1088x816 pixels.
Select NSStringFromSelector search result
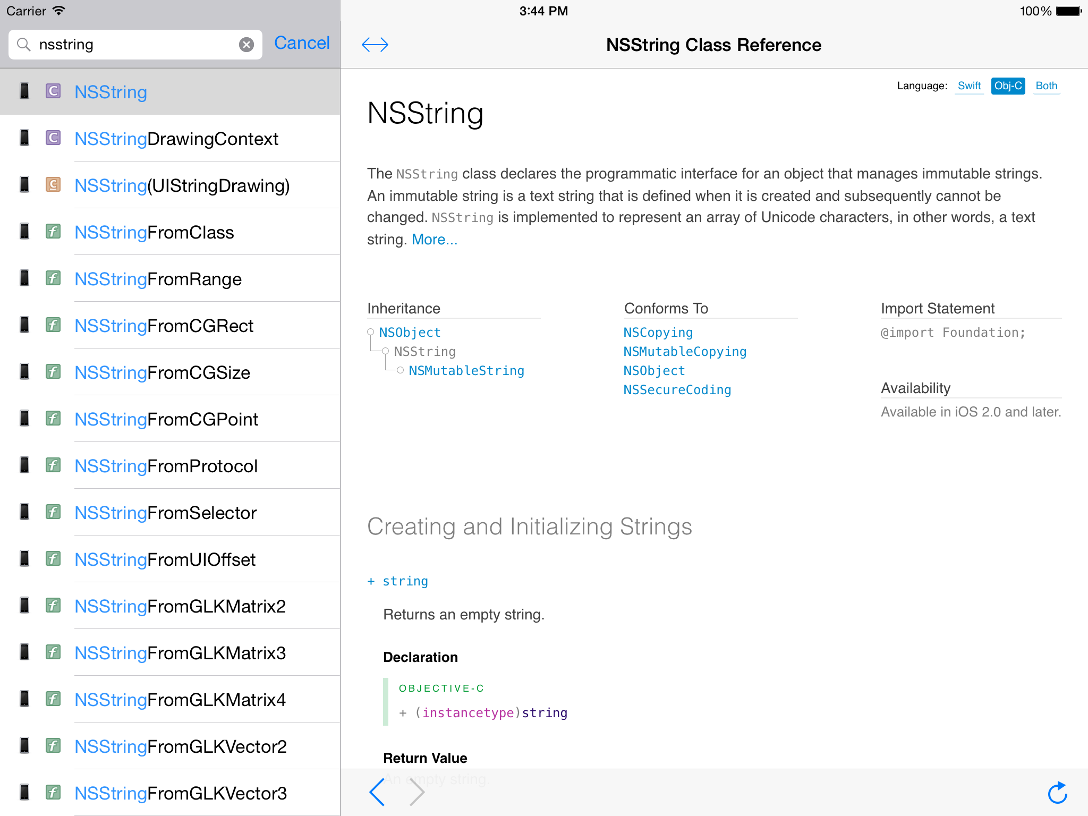(166, 513)
